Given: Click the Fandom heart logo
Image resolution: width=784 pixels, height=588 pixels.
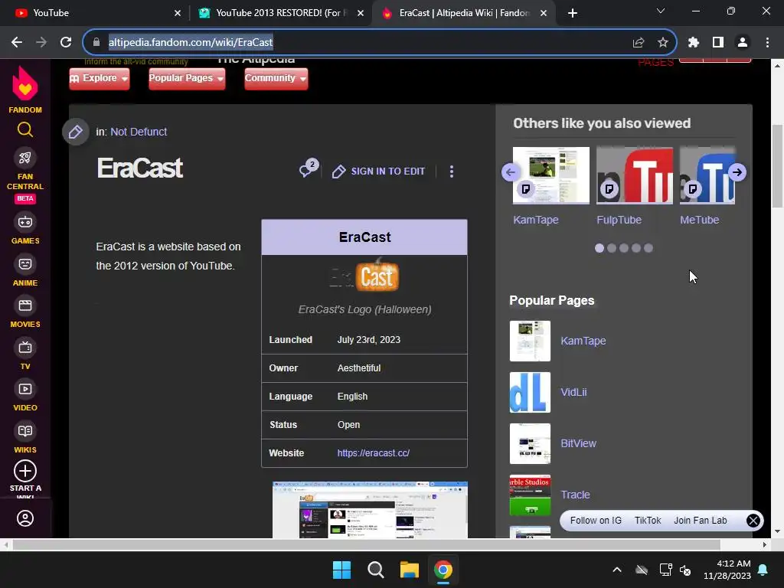Looking at the screenshot, I should coord(25,83).
